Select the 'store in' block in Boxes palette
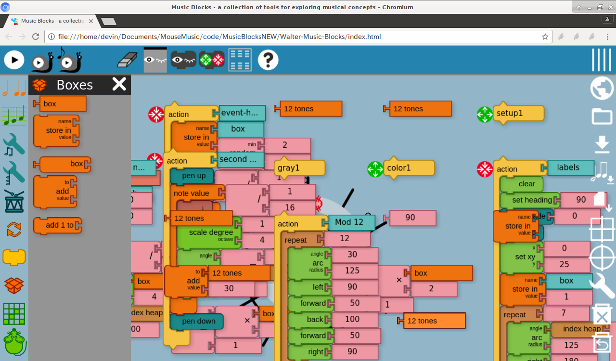The height and width of the screenshot is (361, 616). click(x=56, y=130)
